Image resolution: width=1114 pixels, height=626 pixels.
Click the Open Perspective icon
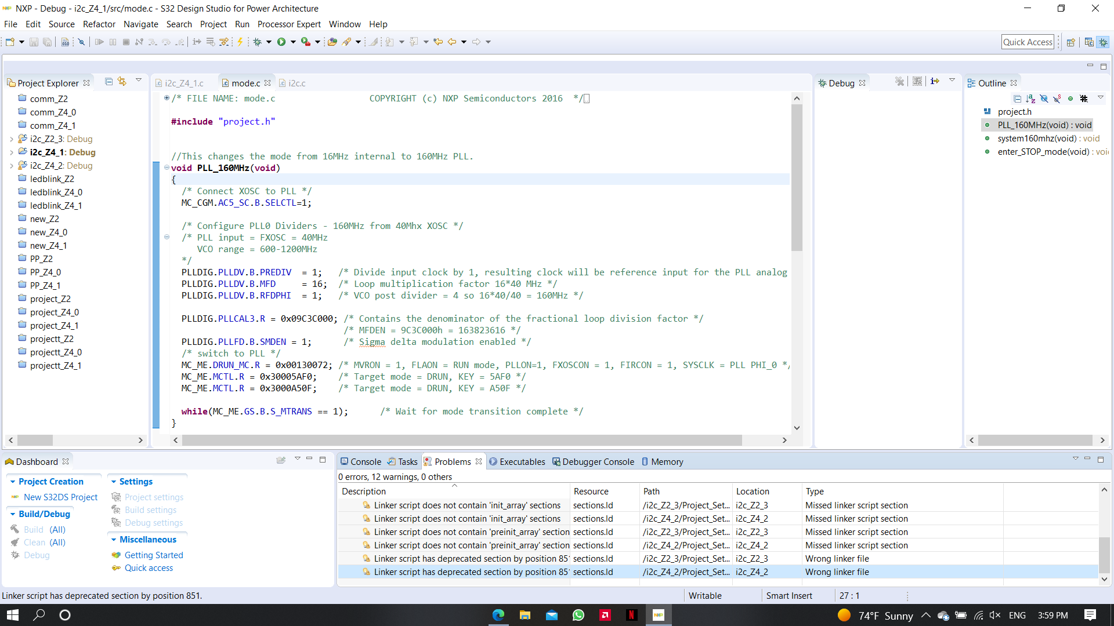pyautogui.click(x=1071, y=42)
